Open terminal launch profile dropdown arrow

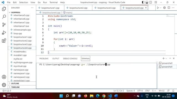point(166,59)
